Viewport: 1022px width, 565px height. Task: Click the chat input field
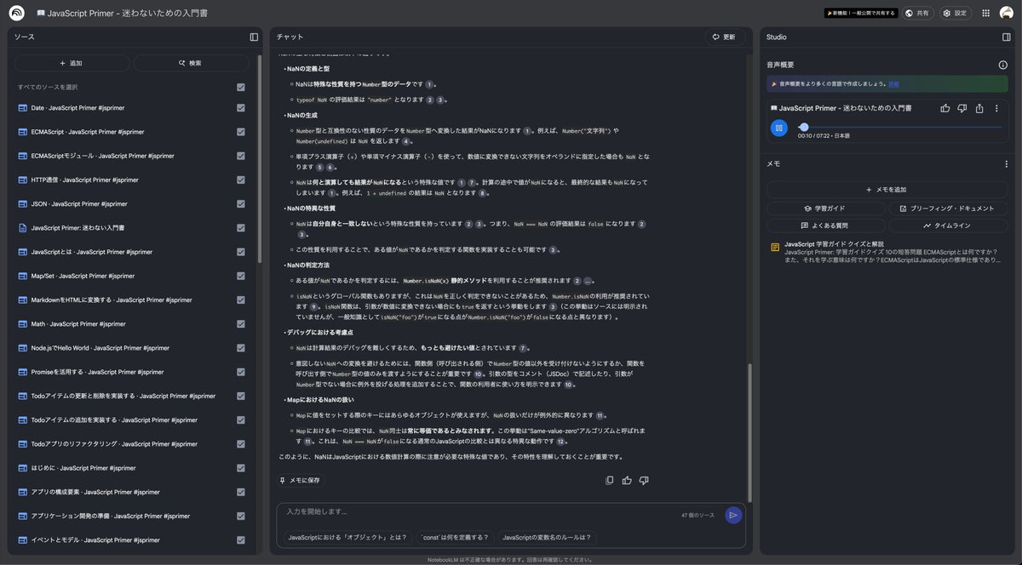[477, 511]
